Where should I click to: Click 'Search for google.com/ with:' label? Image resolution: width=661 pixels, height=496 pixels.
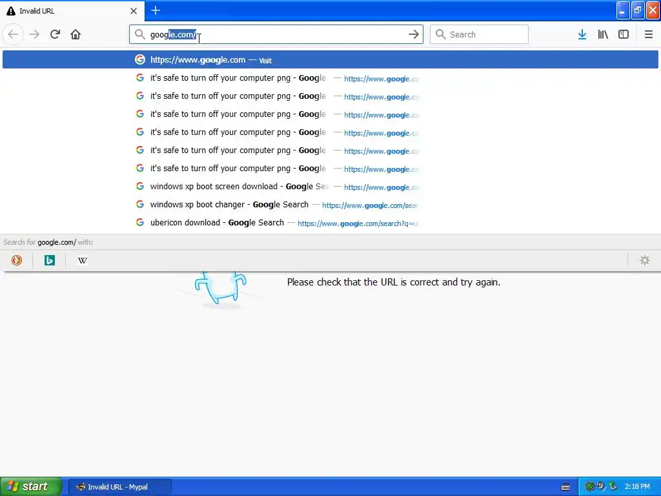tap(48, 242)
